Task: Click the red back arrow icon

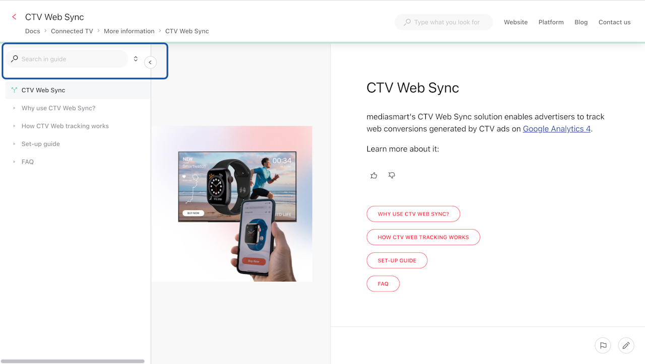Action: point(14,17)
